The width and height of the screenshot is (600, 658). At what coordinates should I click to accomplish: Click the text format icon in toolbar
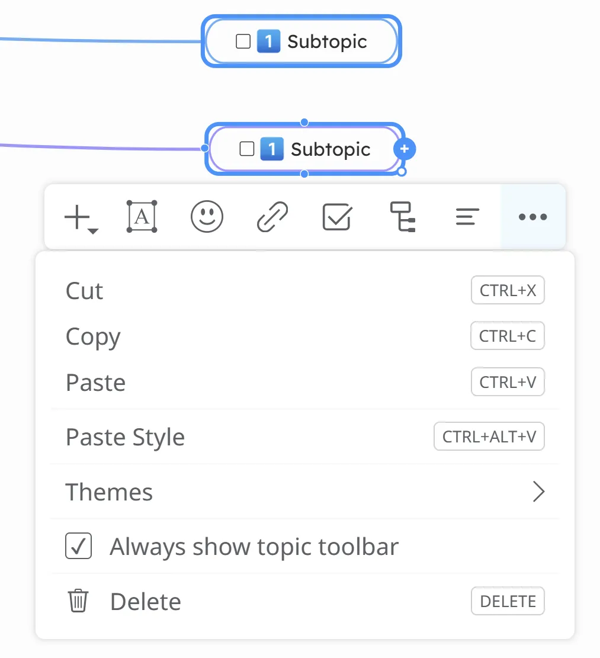click(x=142, y=217)
